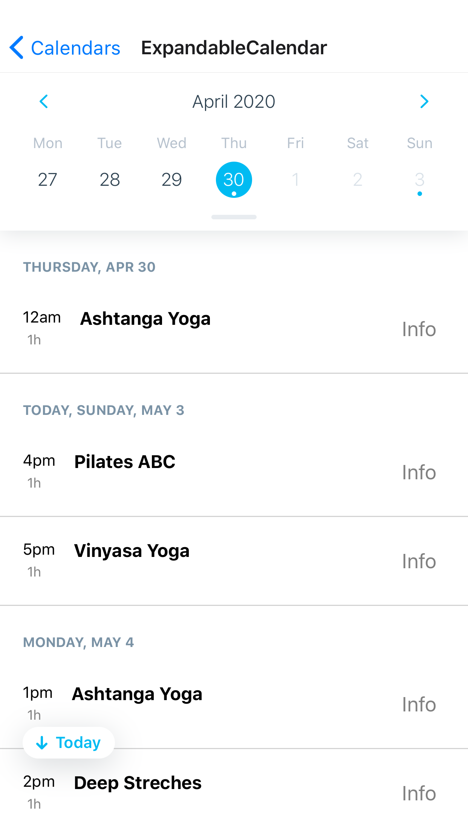
Task: Expand calendar using the grey drag knob
Action: coord(234,217)
